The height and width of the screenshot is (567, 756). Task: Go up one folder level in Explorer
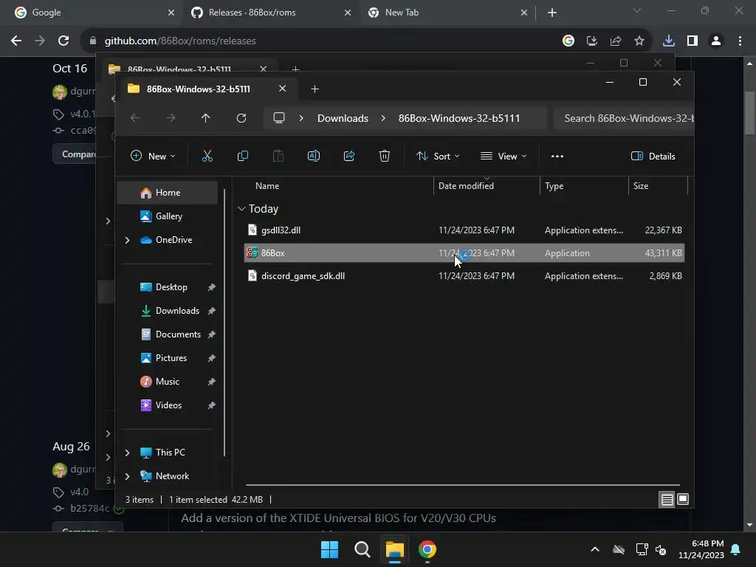[205, 118]
